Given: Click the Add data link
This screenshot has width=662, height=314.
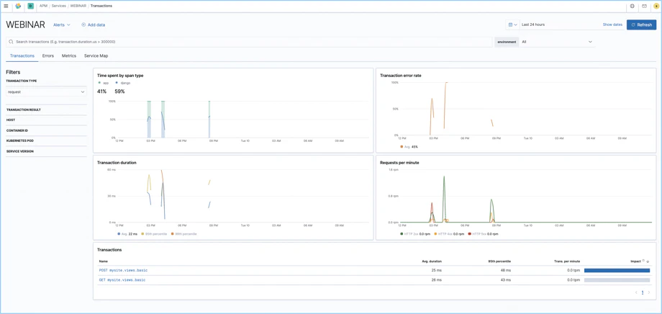Looking at the screenshot, I should pyautogui.click(x=93, y=25).
